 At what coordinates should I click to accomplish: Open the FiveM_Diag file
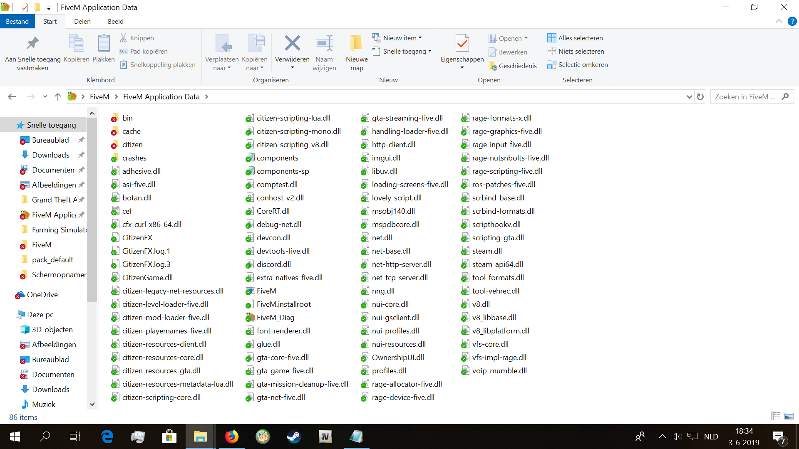(275, 318)
